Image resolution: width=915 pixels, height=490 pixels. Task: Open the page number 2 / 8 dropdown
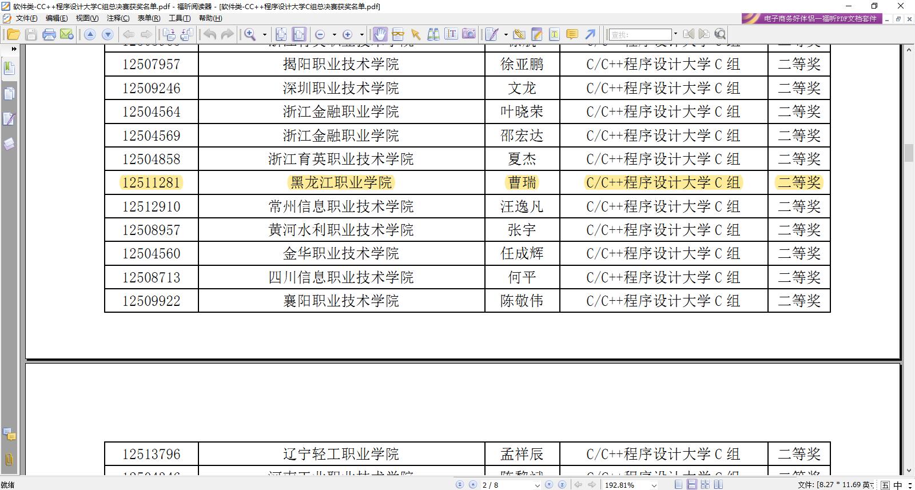536,485
